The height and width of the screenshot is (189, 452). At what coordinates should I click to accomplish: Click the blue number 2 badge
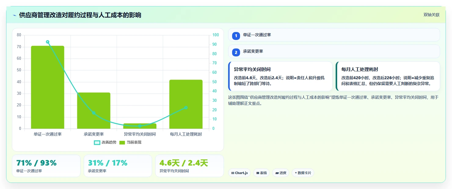pyautogui.click(x=236, y=52)
